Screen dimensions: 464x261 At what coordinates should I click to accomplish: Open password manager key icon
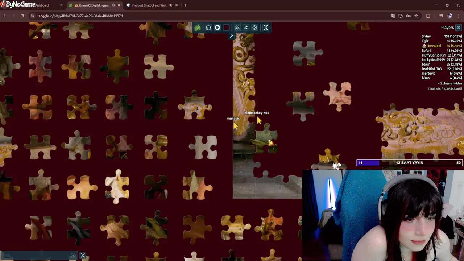(408, 16)
